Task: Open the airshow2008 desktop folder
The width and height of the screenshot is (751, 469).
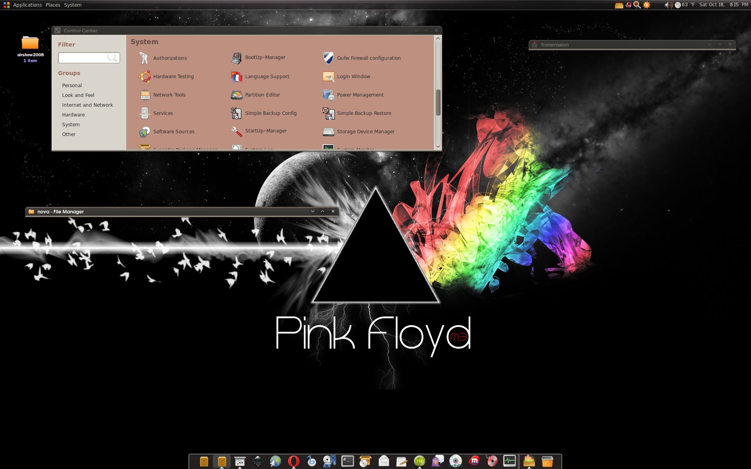Action: 30,44
